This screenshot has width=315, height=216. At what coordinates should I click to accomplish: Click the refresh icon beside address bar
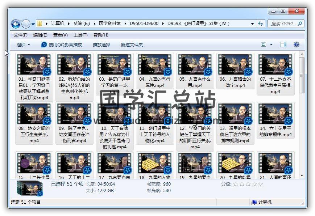coord(260,24)
